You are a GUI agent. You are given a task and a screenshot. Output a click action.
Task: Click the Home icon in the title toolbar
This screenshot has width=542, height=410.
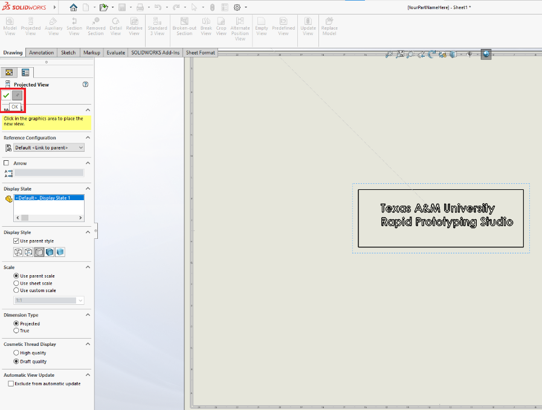(x=74, y=7)
